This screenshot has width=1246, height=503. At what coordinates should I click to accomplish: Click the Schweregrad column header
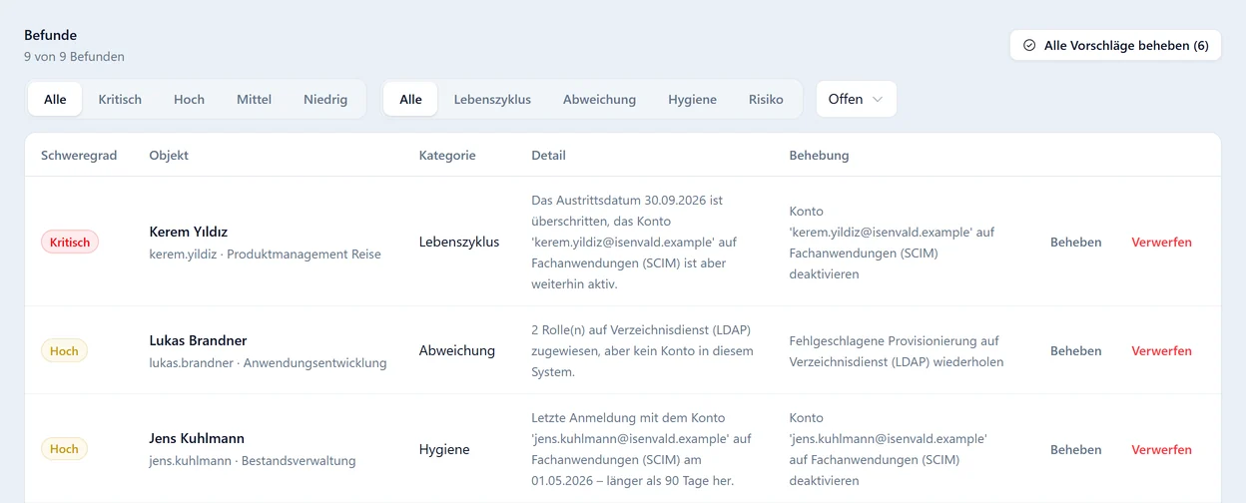pyautogui.click(x=79, y=155)
